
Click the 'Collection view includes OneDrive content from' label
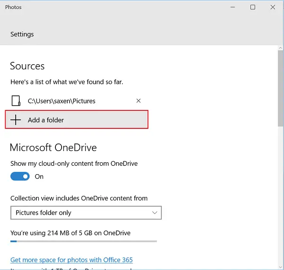coord(79,198)
